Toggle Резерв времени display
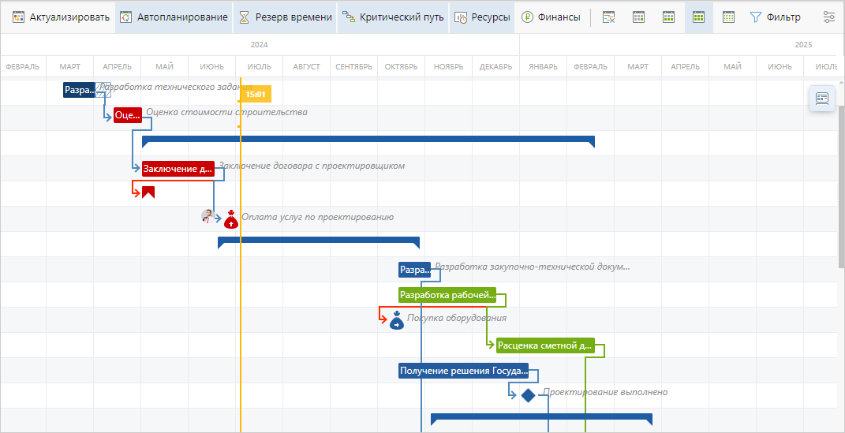Viewport: 845px width, 433px height. point(285,17)
